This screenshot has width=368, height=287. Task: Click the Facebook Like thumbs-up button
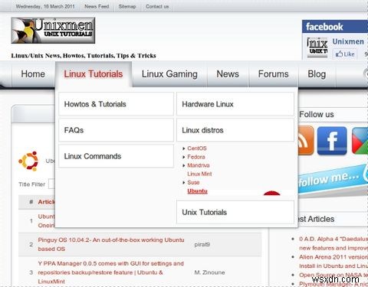click(x=345, y=54)
